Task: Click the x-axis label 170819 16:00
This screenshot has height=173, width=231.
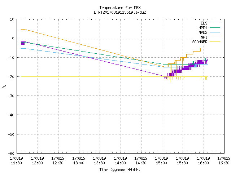Action: [x=204, y=161]
